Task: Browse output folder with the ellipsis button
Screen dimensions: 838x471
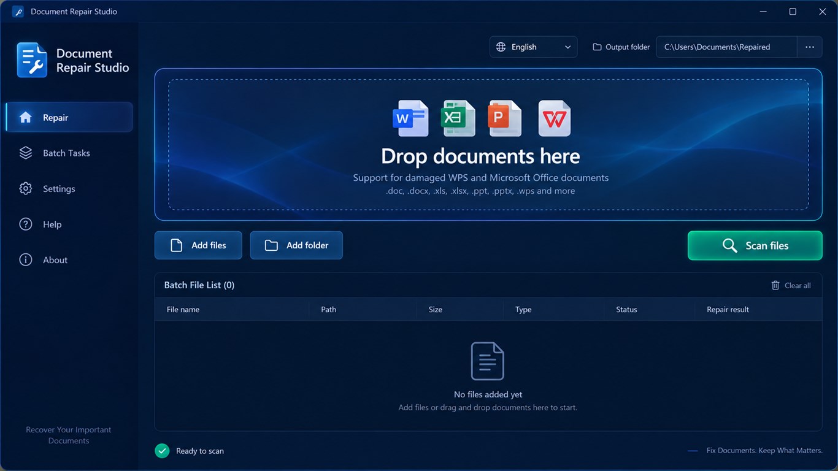Action: [810, 47]
